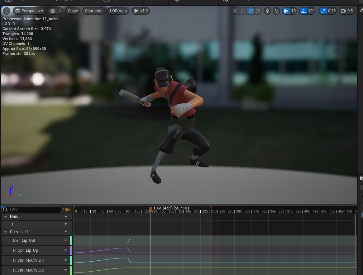
Task: Select the Rotate gizmo tool
Action: [x=250, y=11]
